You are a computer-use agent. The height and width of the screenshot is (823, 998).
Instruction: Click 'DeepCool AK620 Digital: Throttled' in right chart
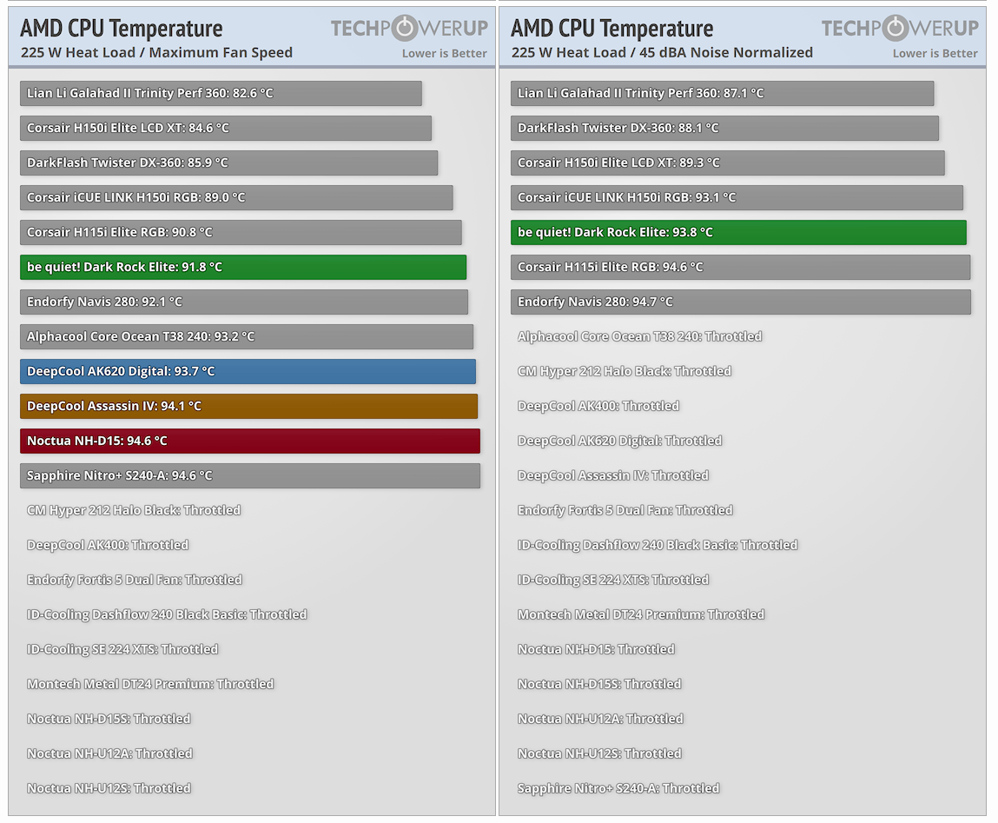(620, 441)
